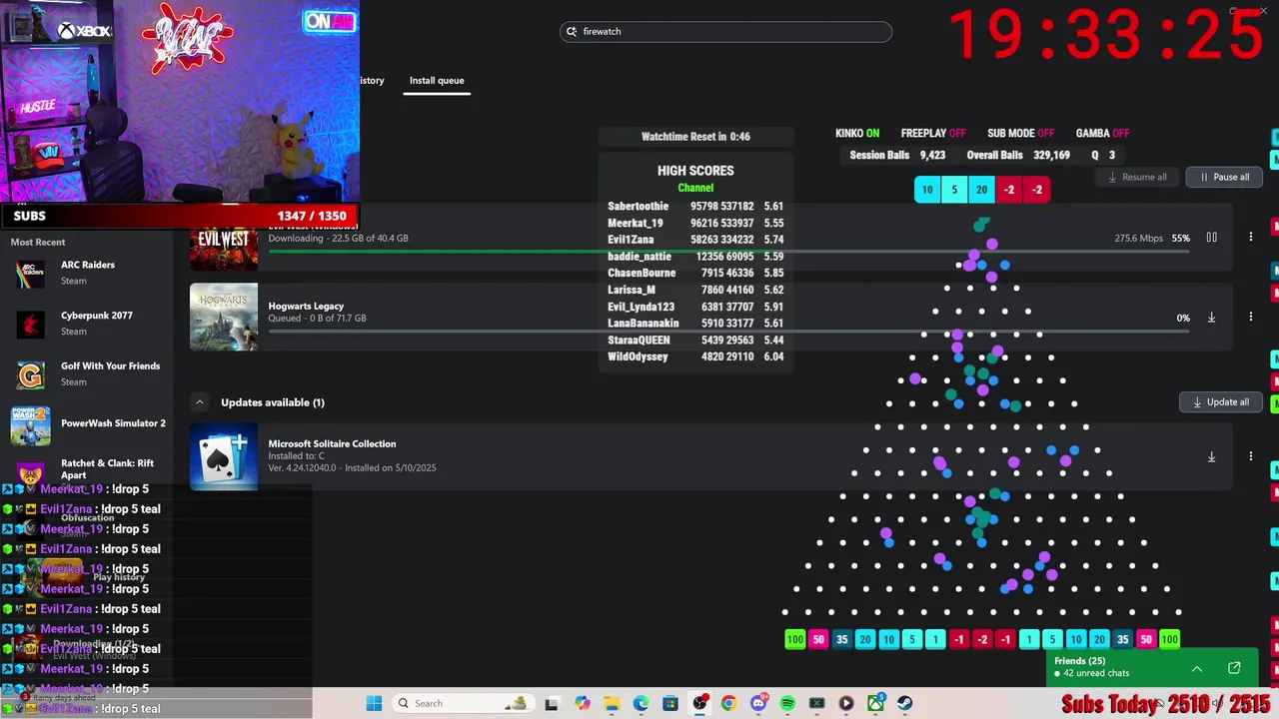Click the Resume all button
Viewport: 1279px width, 719px height.
1137,177
